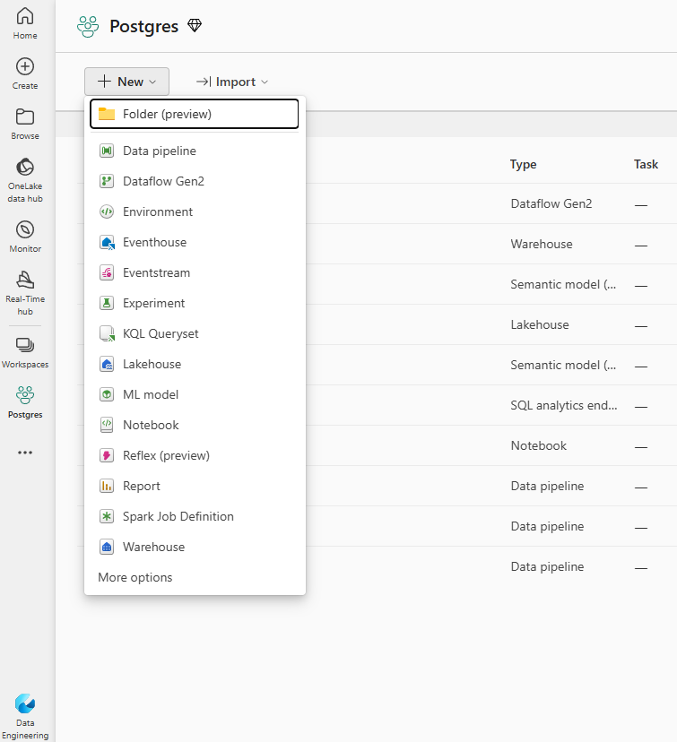The width and height of the screenshot is (677, 742).
Task: Open Browse in the sidebar
Action: coord(25,124)
